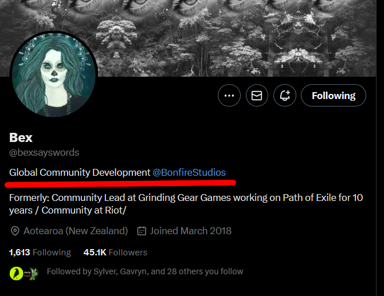The image size is (384, 296).
Task: Click the Aotearoa (New Zealand) location text
Action: tap(76, 231)
